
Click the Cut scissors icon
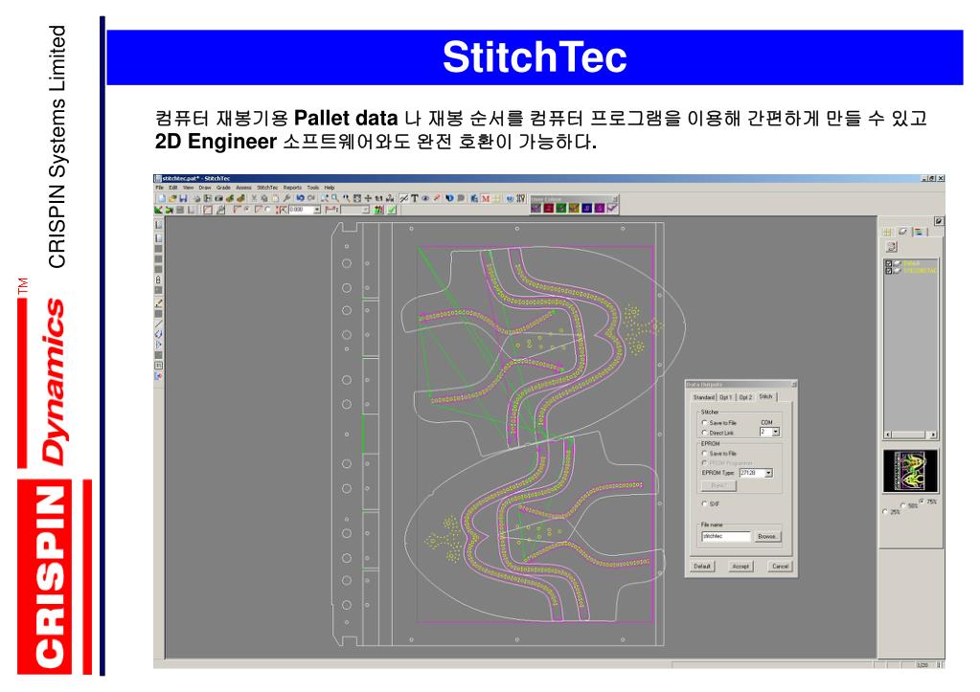[255, 198]
